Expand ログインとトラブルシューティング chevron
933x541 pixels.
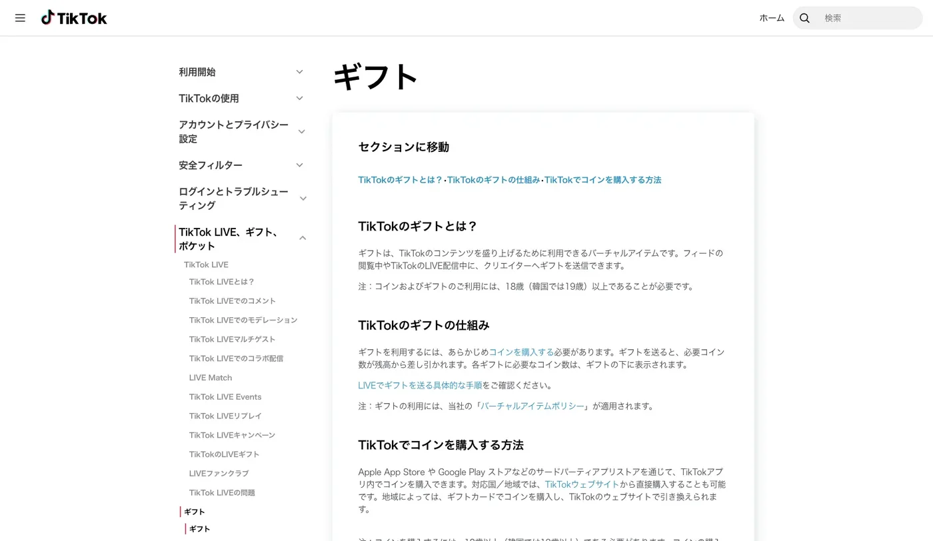303,199
